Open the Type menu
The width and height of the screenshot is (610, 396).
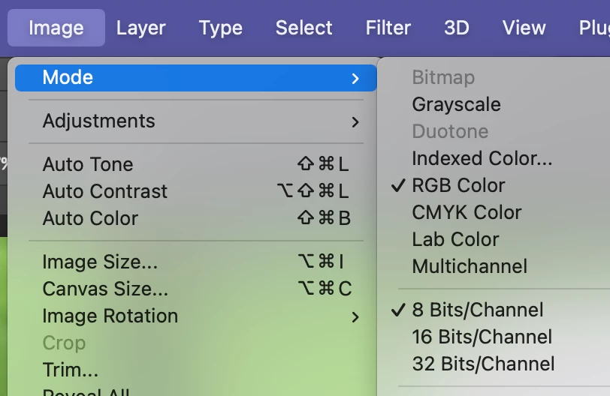pyautogui.click(x=220, y=28)
